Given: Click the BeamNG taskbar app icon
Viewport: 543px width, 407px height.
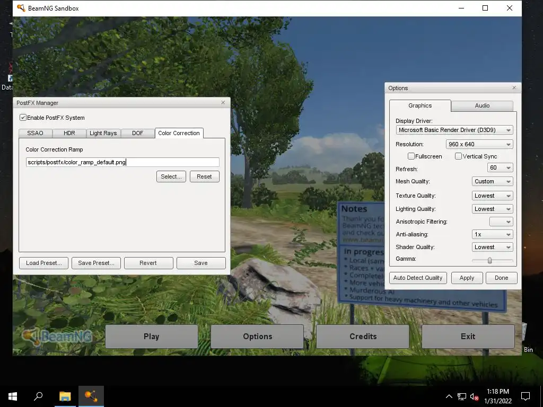Looking at the screenshot, I should click(x=91, y=396).
